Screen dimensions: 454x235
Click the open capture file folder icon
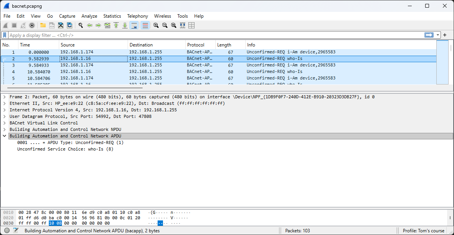point(43,25)
